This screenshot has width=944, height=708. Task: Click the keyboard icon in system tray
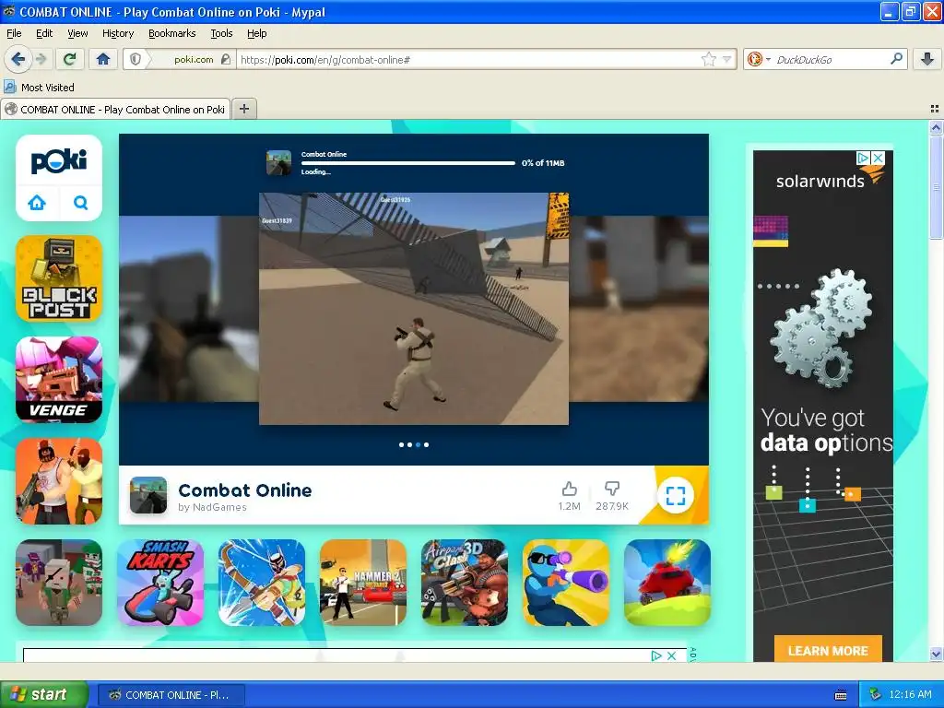(841, 695)
